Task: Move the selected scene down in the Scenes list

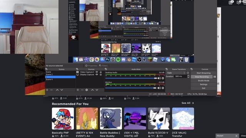Action: 61,90
